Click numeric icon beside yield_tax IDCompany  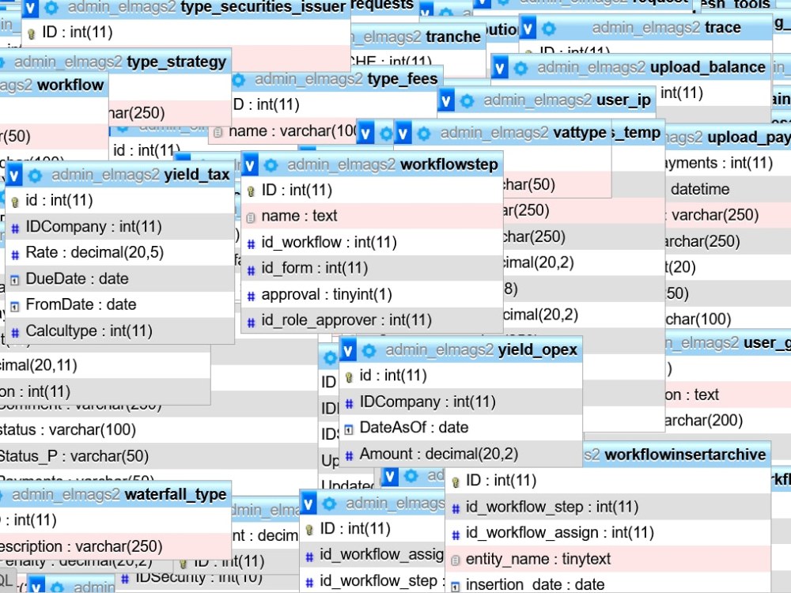[15, 229]
